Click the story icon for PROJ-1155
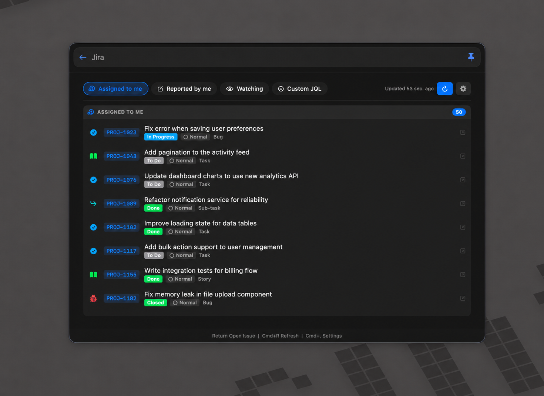 [x=94, y=275]
